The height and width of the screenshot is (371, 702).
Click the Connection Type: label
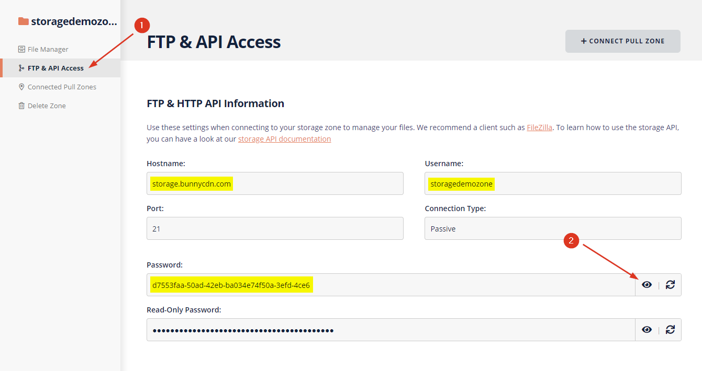(455, 208)
